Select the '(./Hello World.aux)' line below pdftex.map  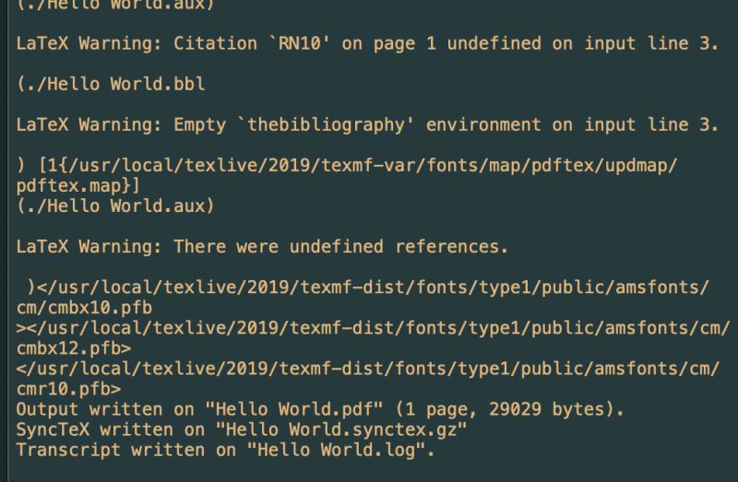(x=115, y=206)
